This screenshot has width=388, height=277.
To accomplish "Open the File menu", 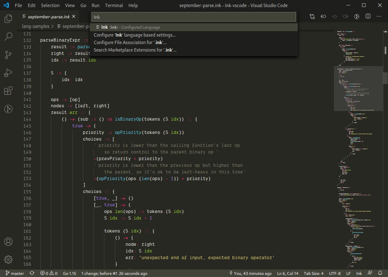I will [18, 5].
